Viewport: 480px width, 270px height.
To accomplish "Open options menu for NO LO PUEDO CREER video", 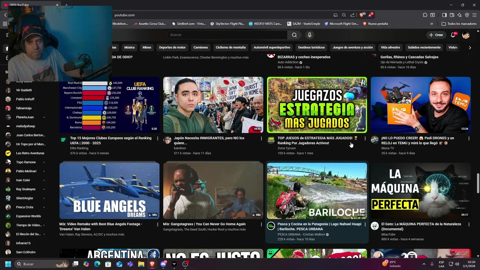I will coord(469,138).
